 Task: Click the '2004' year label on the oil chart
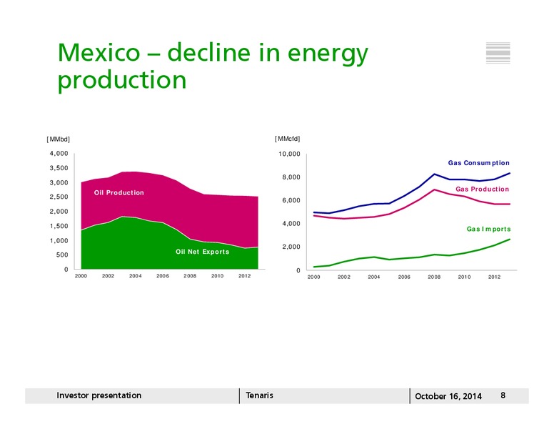(x=136, y=276)
